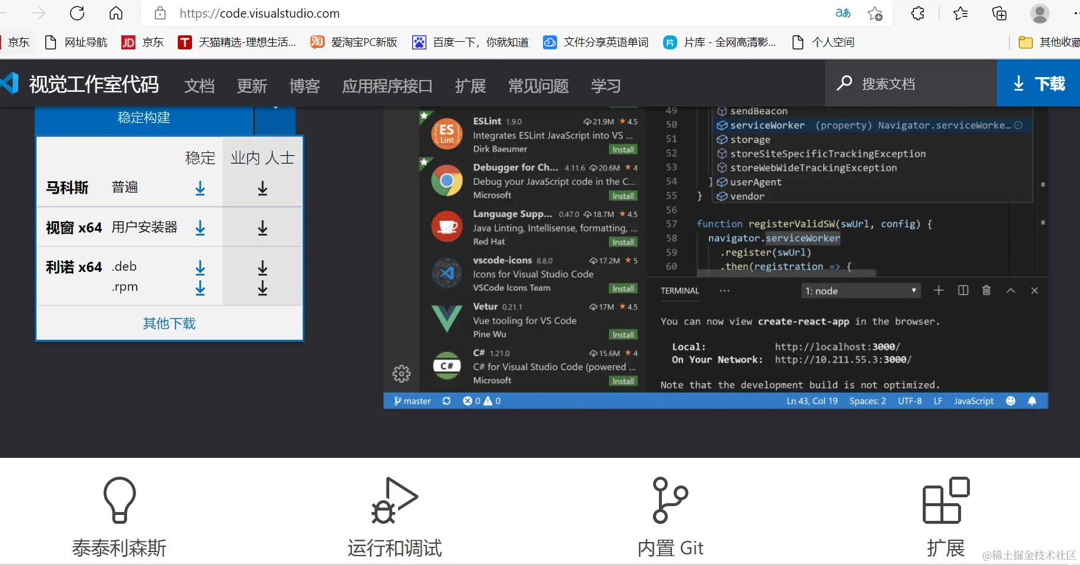Click the new terminal plus icon

click(x=939, y=290)
